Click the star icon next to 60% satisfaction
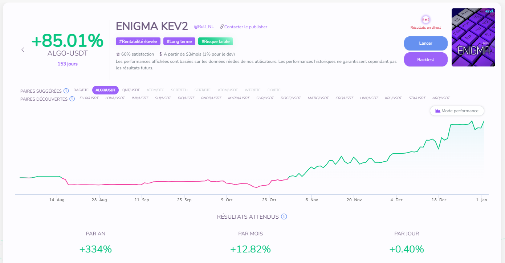 tap(118, 54)
